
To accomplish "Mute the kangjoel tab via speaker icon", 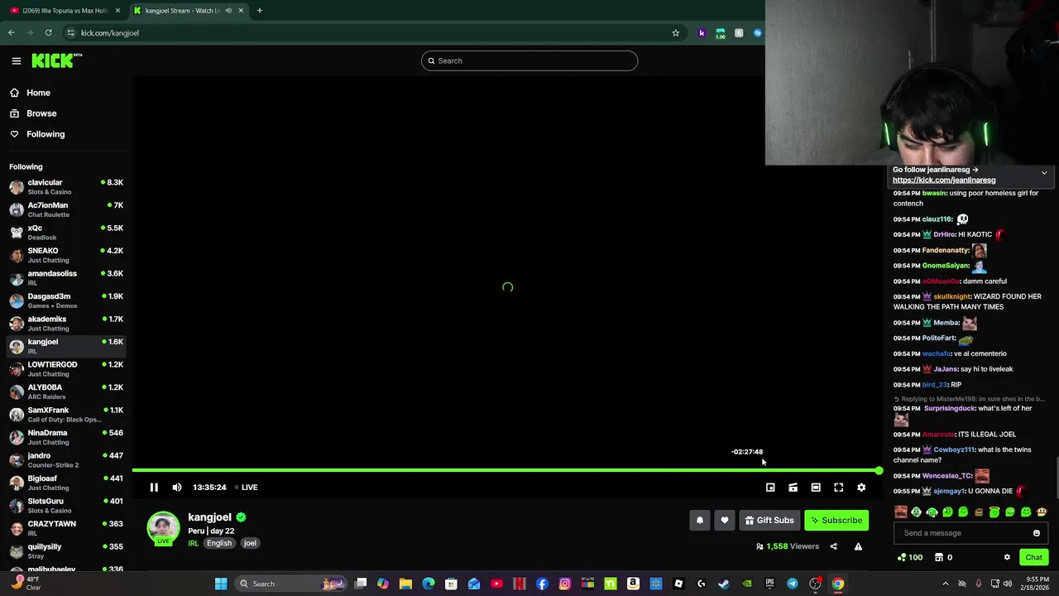I will tap(228, 11).
